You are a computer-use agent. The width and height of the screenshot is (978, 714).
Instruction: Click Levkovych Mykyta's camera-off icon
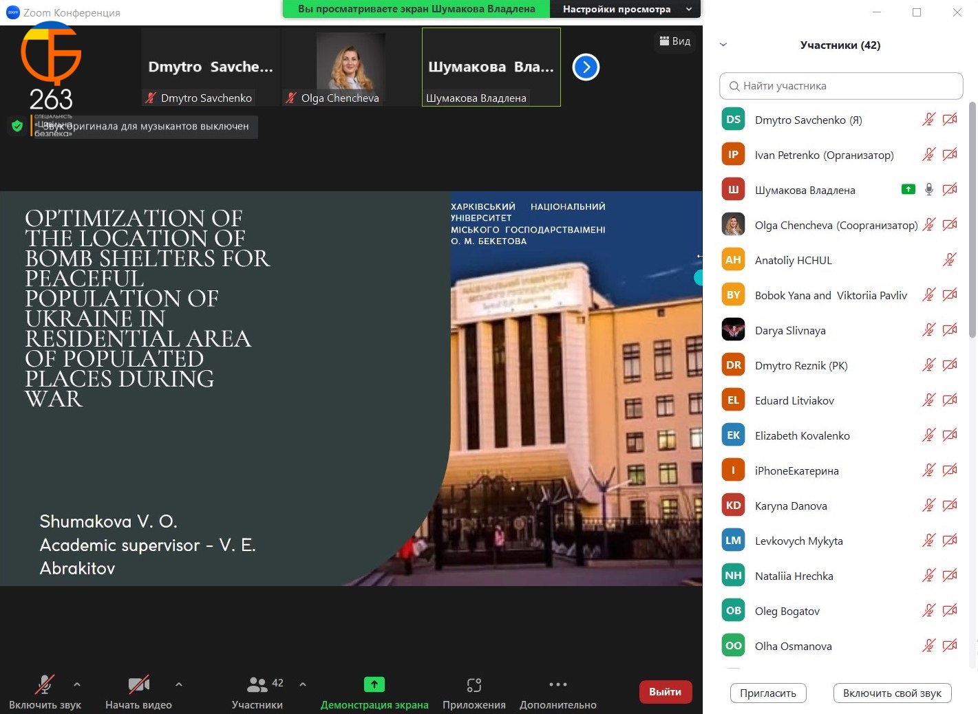point(950,541)
